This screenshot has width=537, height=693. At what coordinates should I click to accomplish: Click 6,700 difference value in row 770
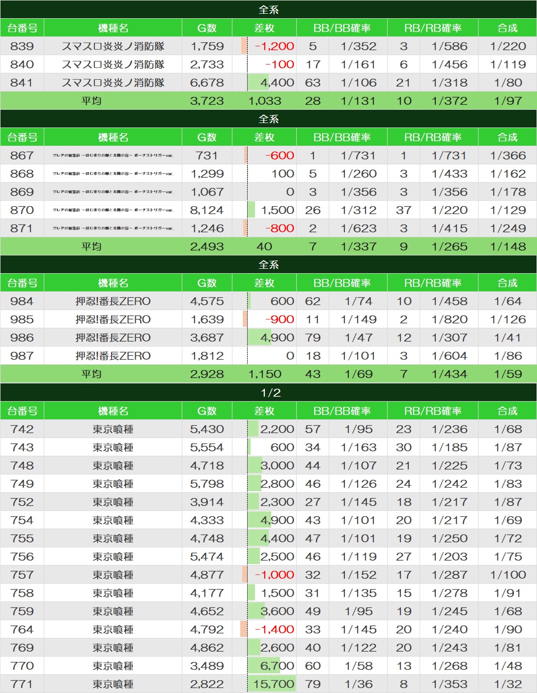click(277, 666)
